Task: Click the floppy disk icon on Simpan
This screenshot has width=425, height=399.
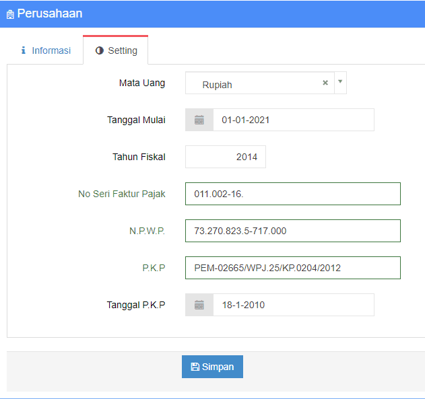Action: click(195, 367)
